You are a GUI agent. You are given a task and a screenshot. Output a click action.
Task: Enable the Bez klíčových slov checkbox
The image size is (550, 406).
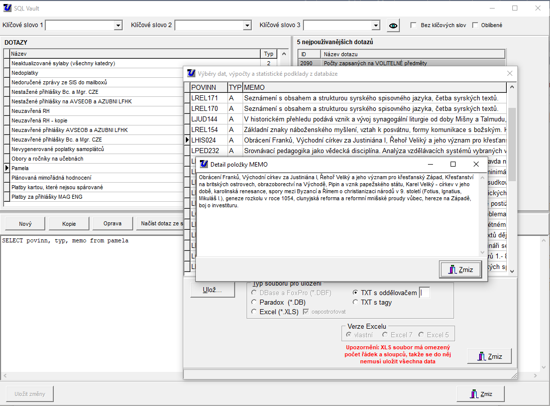pyautogui.click(x=413, y=26)
